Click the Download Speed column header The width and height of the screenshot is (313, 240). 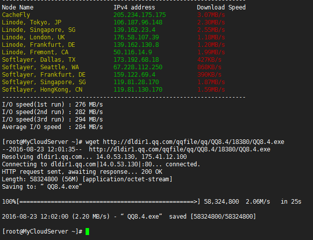click(221, 7)
